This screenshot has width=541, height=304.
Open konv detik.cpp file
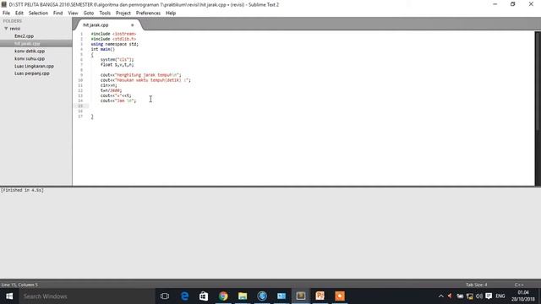(30, 51)
